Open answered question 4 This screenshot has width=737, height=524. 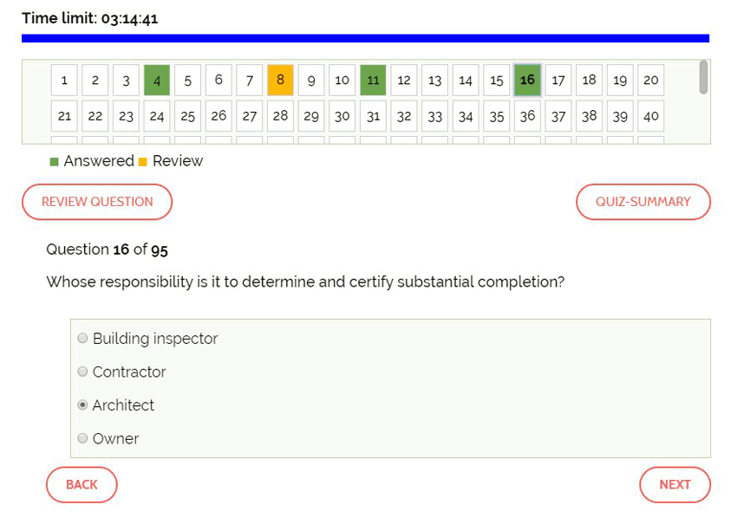tap(157, 81)
